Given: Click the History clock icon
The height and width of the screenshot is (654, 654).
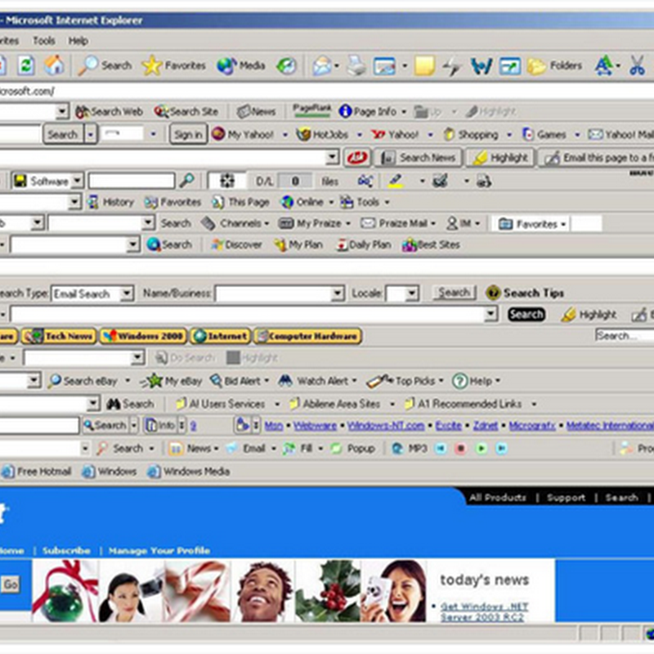Looking at the screenshot, I should tap(287, 65).
